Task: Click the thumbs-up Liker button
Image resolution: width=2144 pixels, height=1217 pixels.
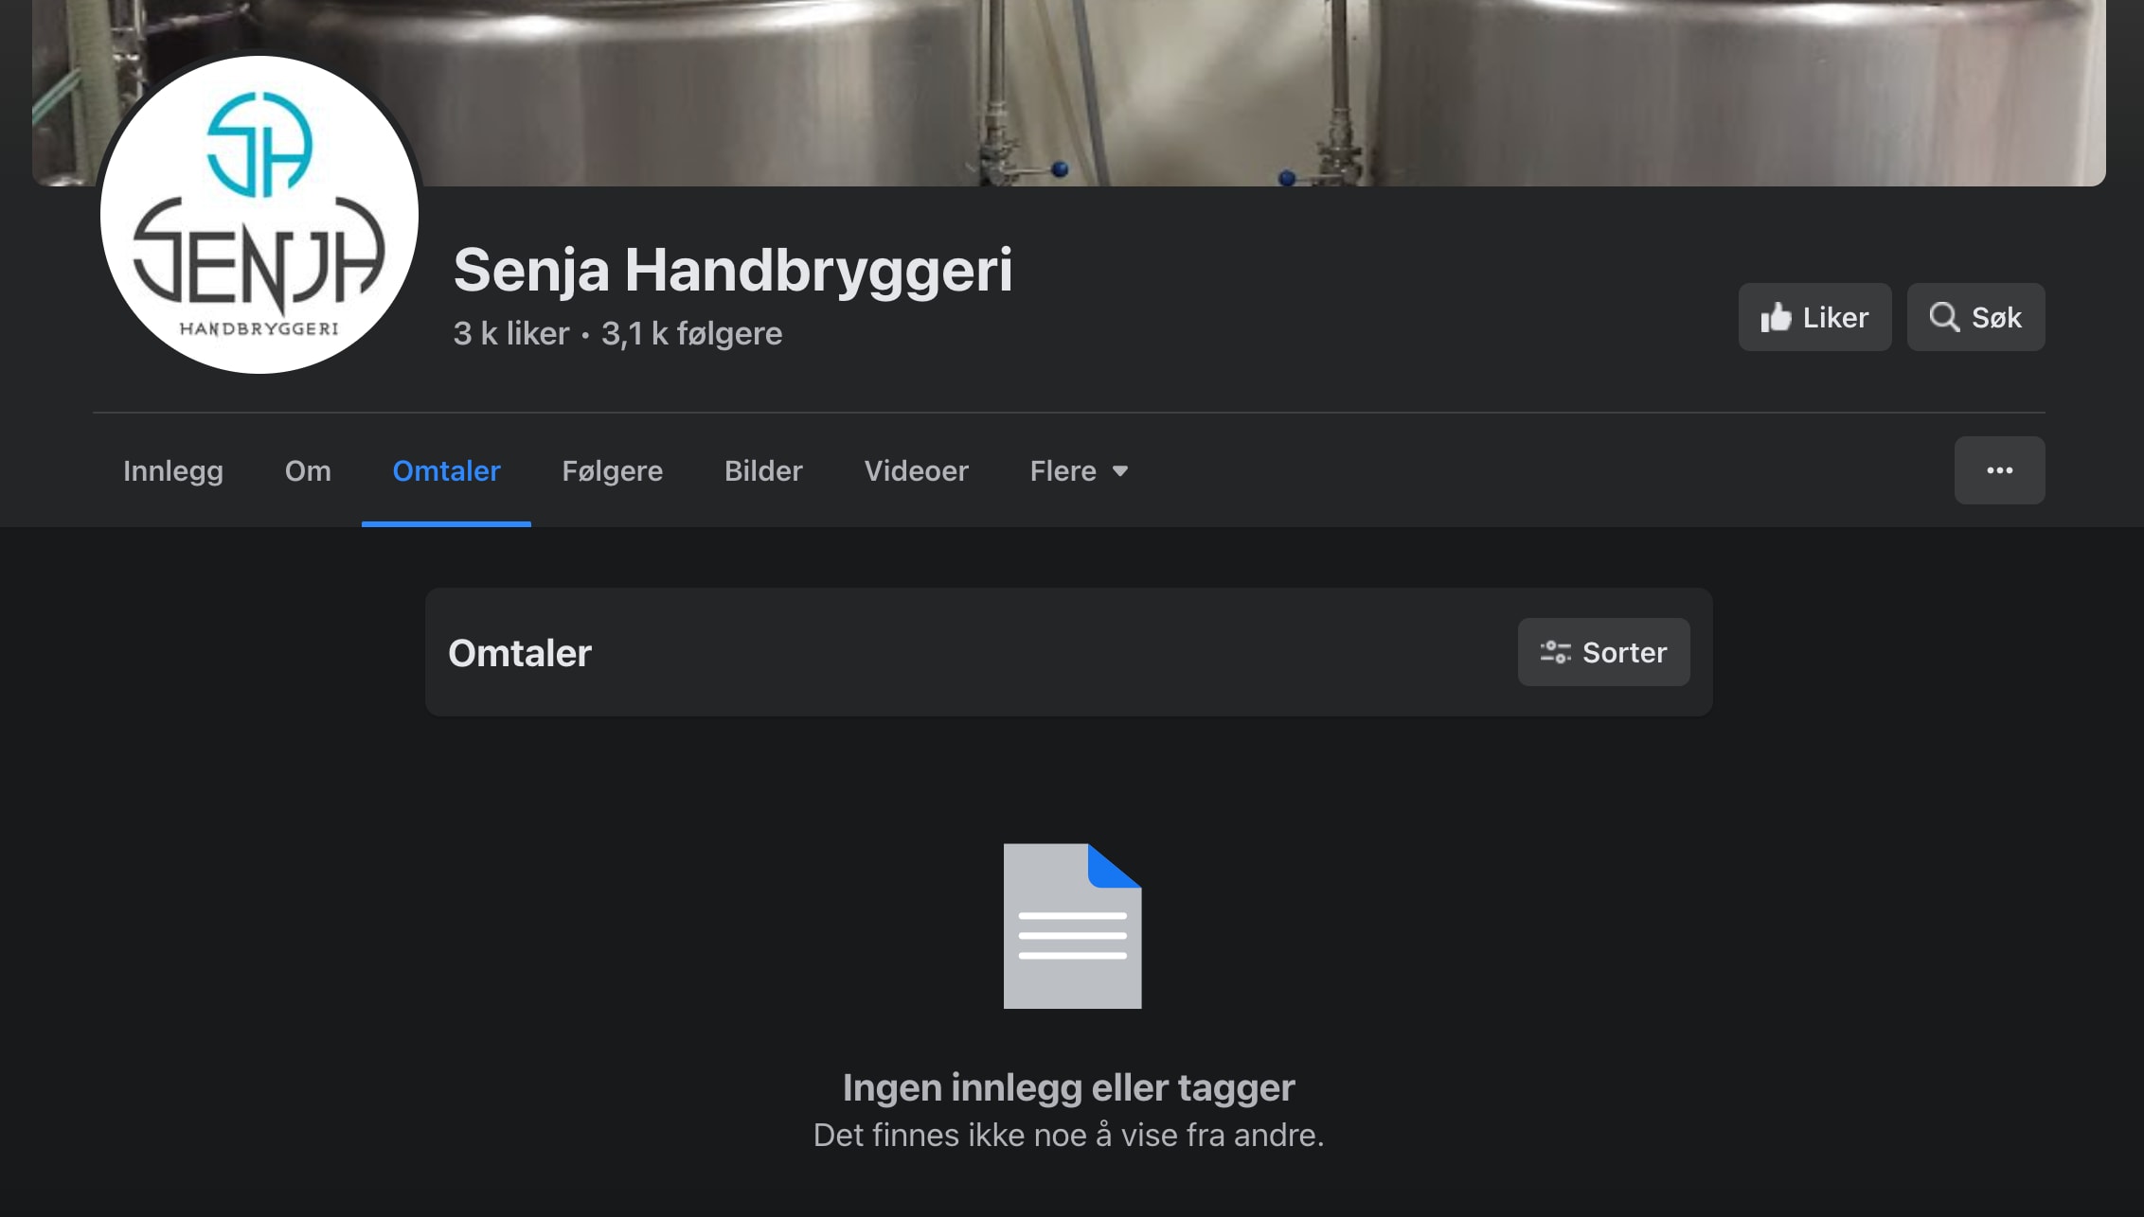Action: (1813, 317)
